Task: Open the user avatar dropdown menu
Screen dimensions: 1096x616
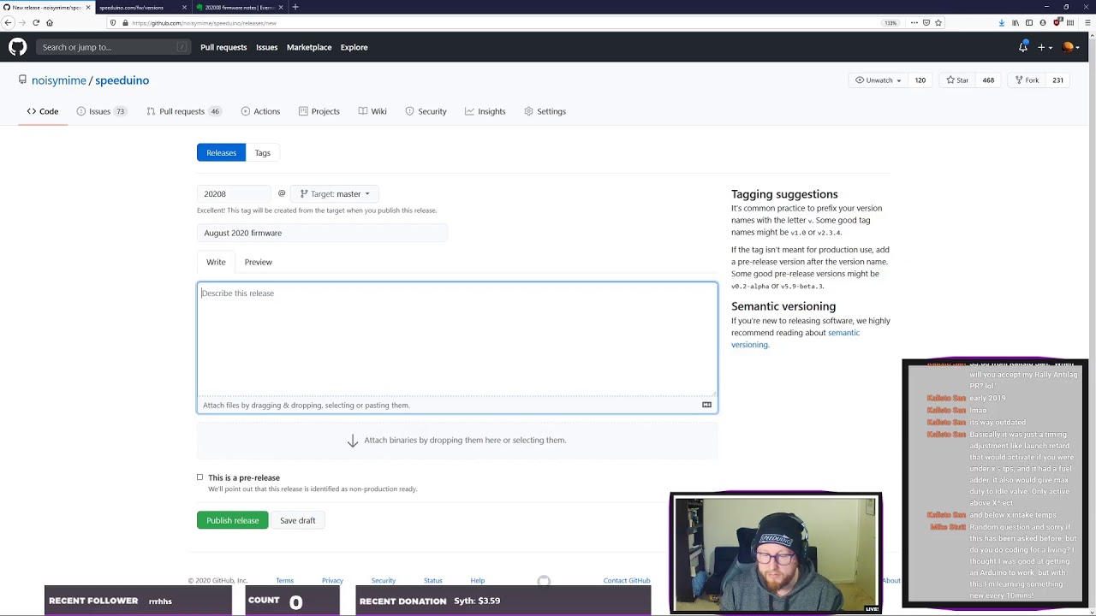Action: coord(1071,47)
